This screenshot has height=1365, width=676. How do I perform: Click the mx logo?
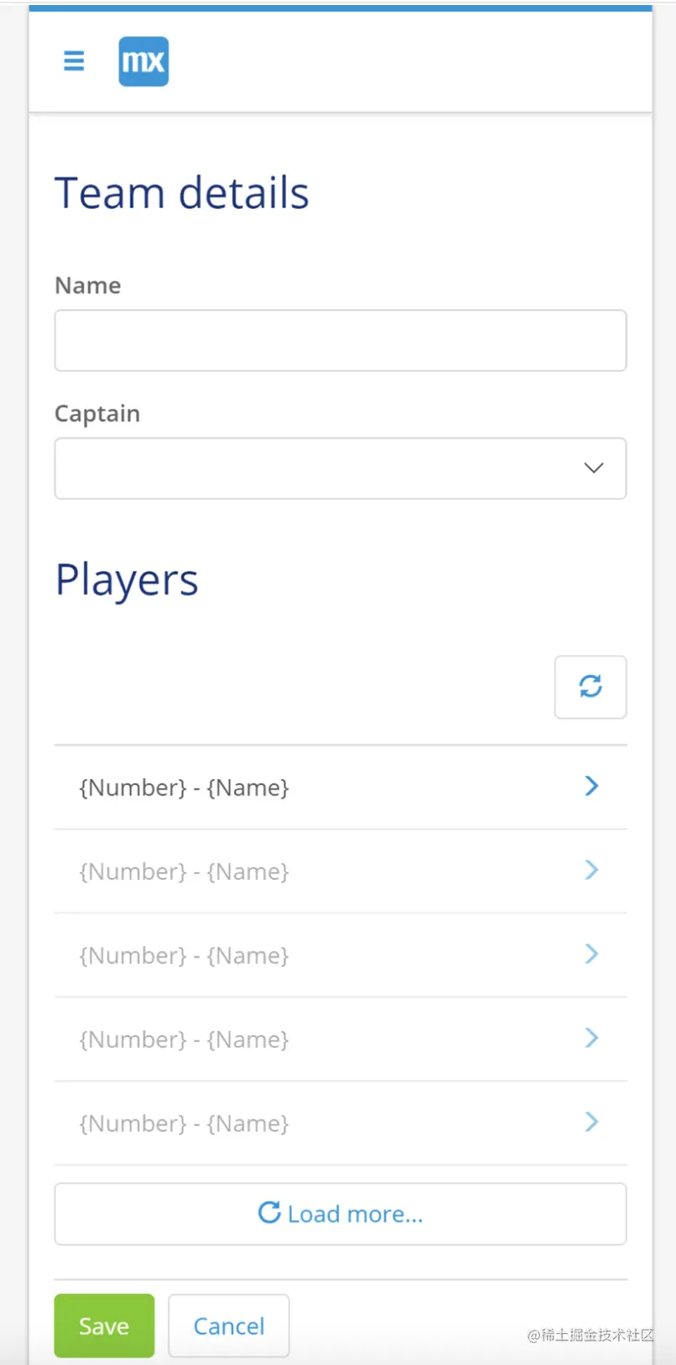(143, 61)
